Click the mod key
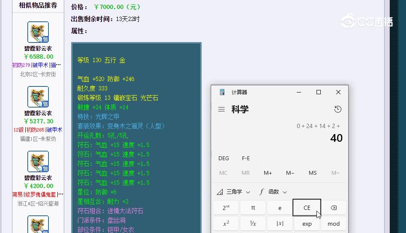 point(334,224)
